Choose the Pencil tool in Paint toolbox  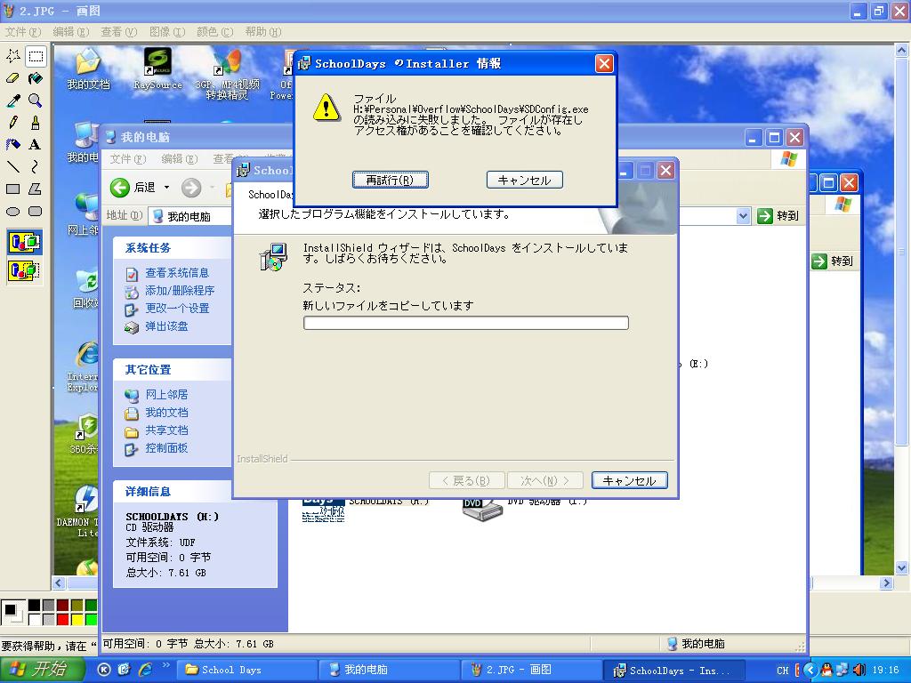pos(12,123)
